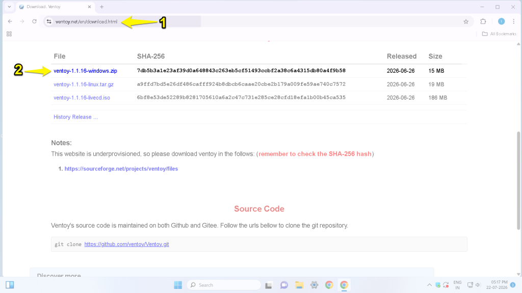Viewport: 522px width, 293px height.
Task: Open the apps grid in bookmarks bar
Action: pos(9,34)
